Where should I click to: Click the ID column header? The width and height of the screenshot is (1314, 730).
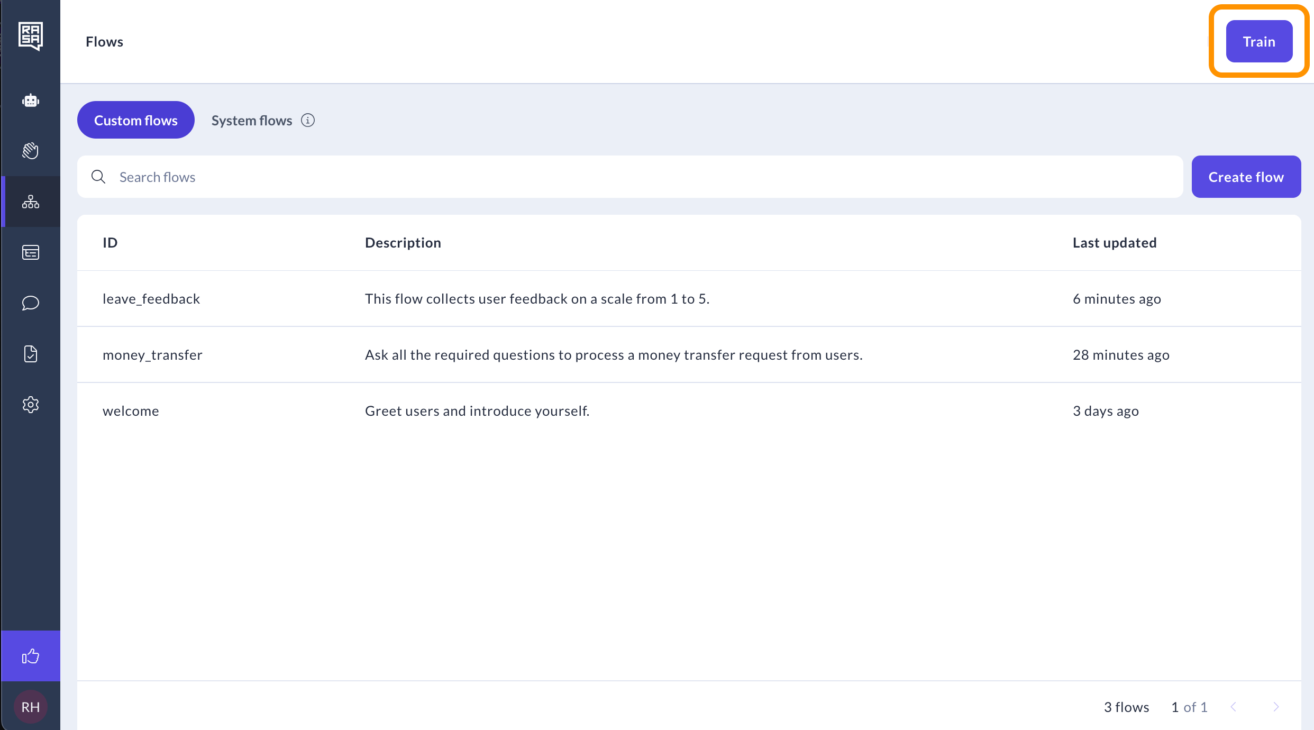click(110, 243)
